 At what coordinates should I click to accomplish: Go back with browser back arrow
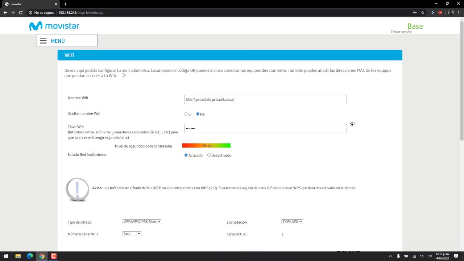(x=5, y=12)
